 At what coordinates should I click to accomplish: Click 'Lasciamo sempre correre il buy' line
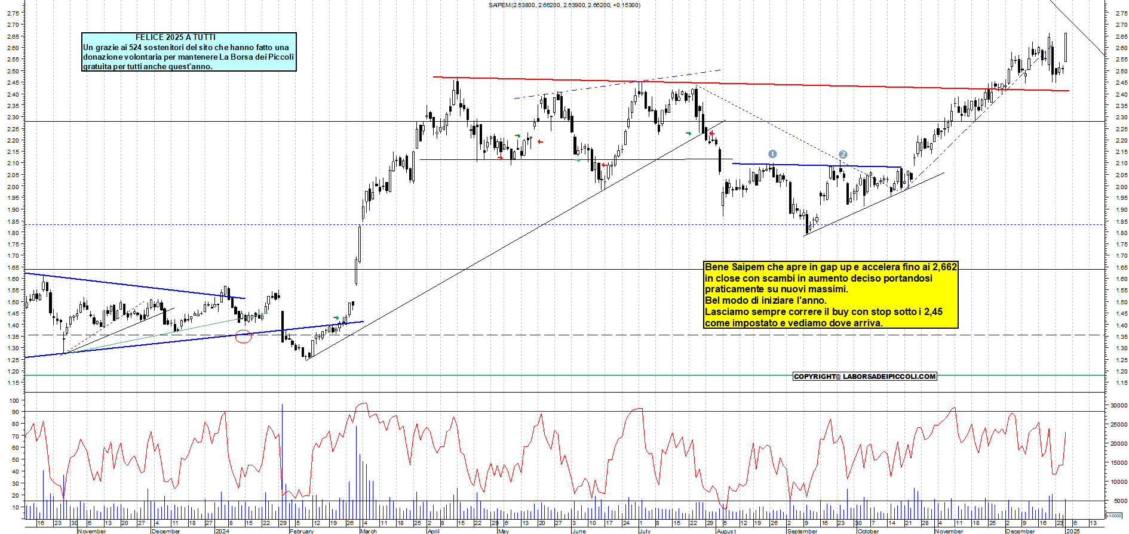[824, 311]
